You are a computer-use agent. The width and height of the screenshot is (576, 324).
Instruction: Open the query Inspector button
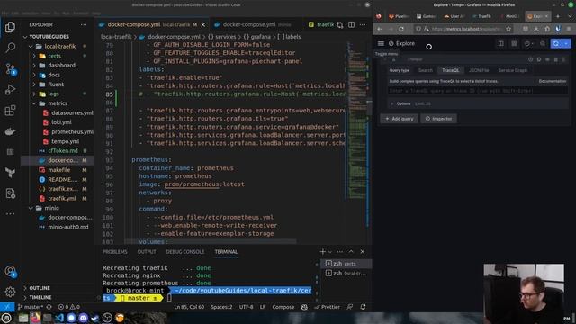(x=438, y=119)
